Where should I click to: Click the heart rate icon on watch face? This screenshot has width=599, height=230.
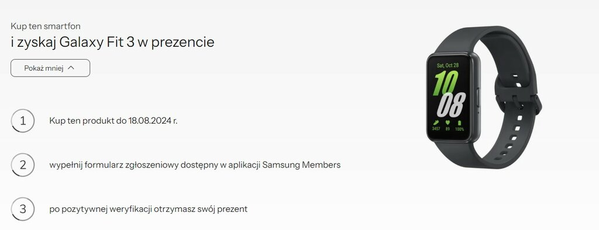447,123
